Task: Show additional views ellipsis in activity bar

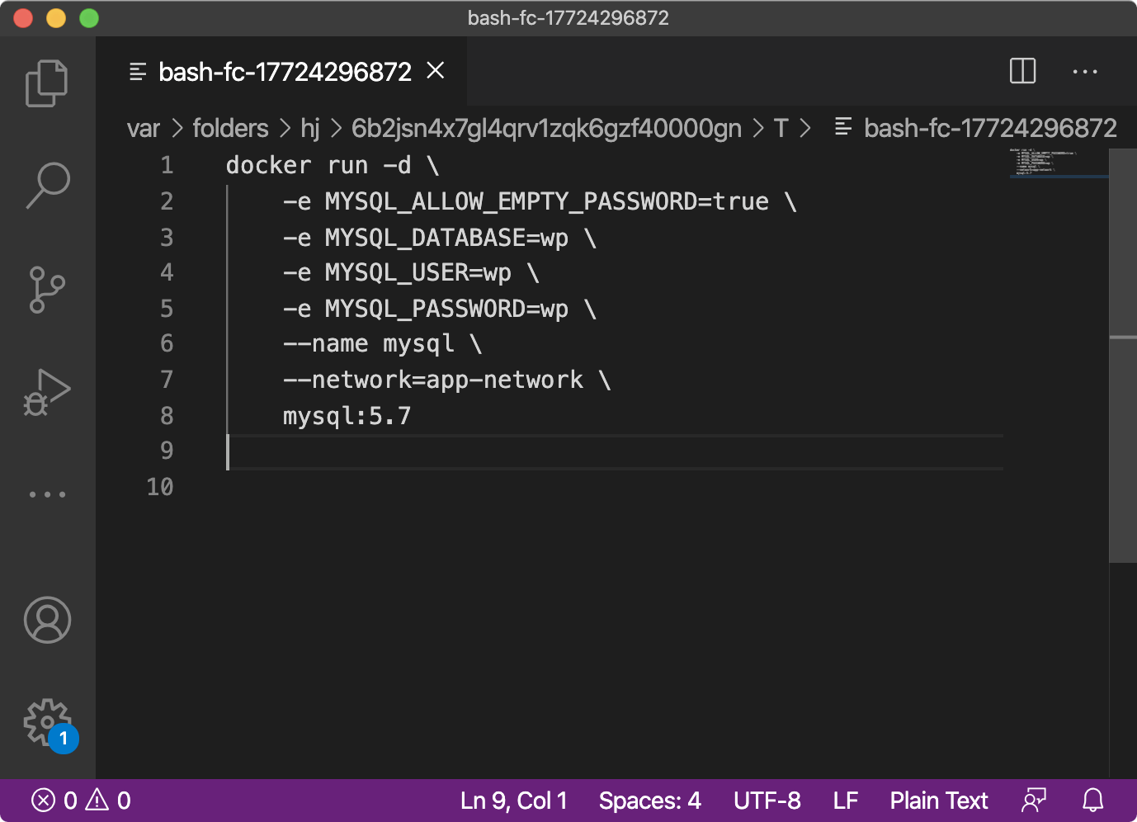Action: (47, 494)
